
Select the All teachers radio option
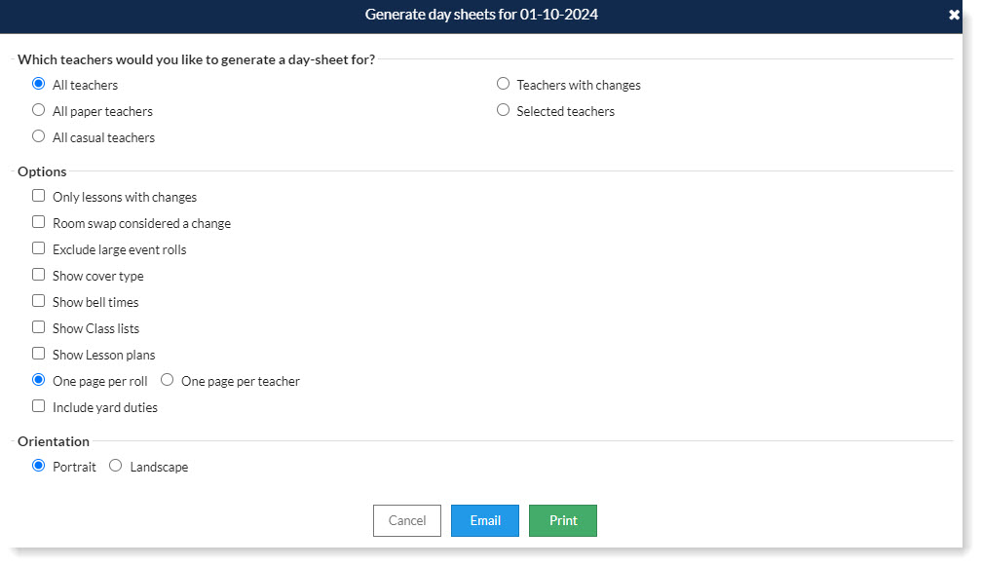(39, 84)
